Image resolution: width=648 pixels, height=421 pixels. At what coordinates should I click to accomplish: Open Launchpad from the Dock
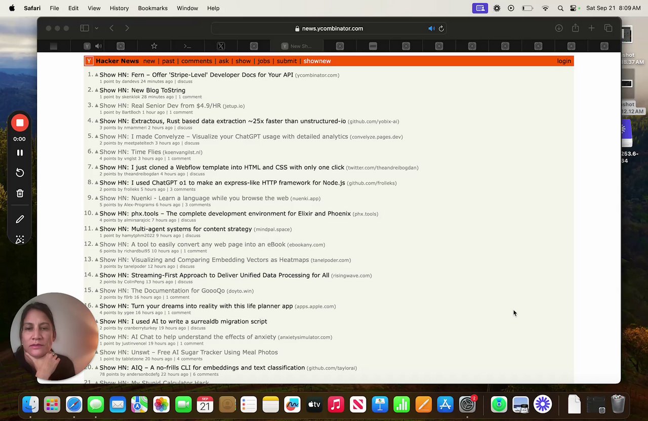[52, 404]
